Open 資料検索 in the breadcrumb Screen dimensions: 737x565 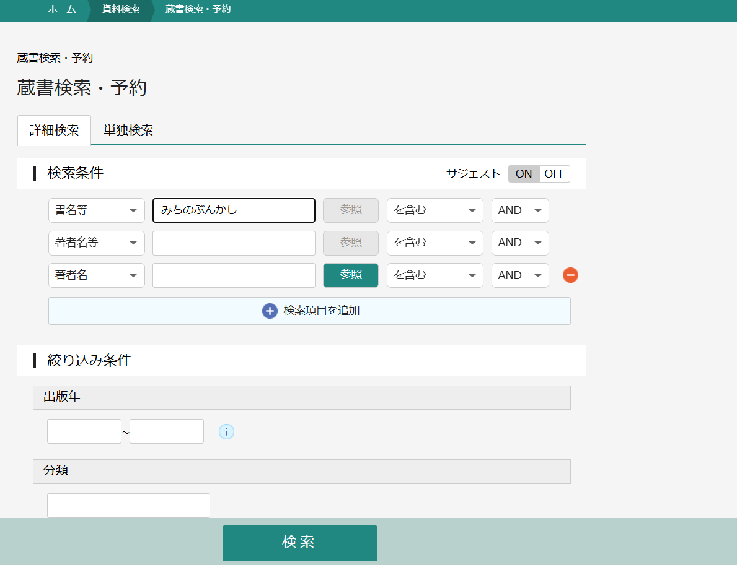(121, 9)
